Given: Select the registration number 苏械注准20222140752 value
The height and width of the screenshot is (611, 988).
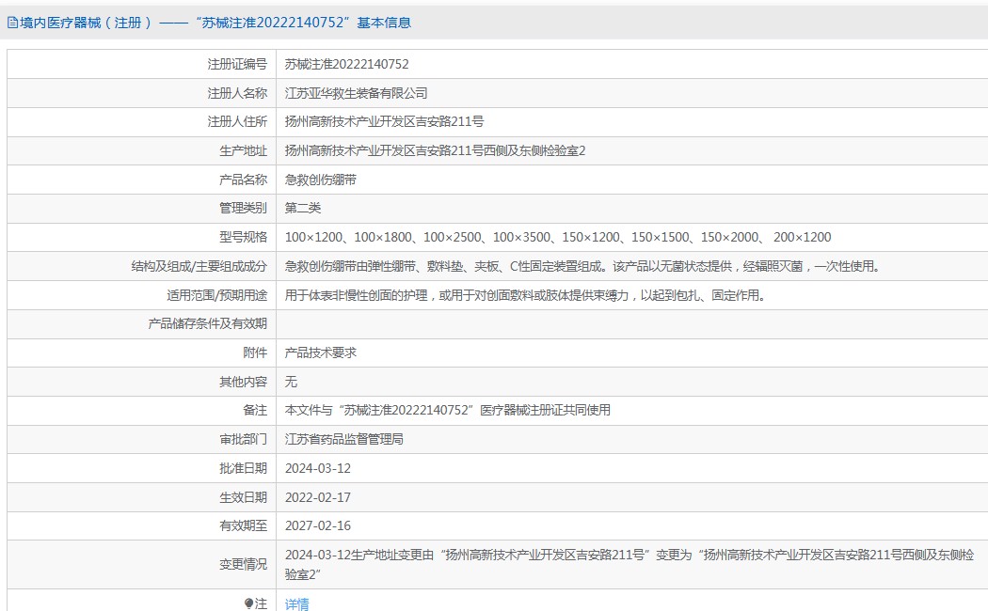Looking at the screenshot, I should [x=346, y=64].
